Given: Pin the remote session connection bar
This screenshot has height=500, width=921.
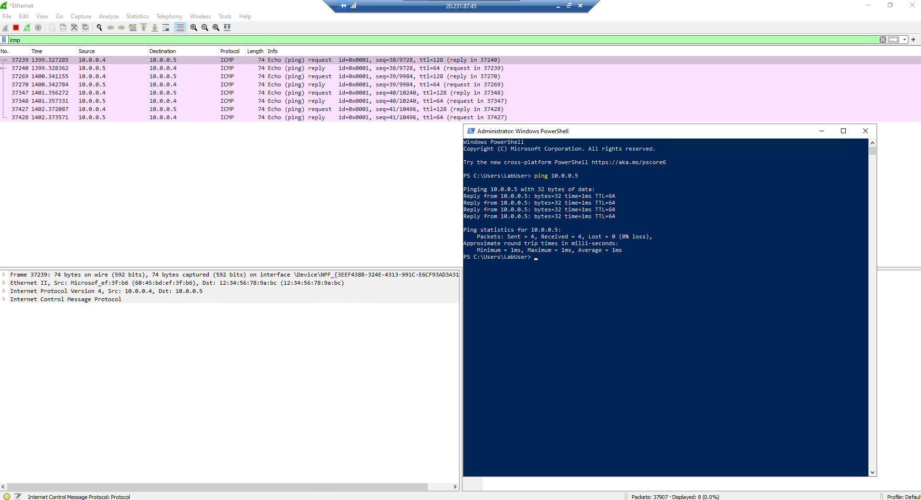Looking at the screenshot, I should click(x=343, y=6).
